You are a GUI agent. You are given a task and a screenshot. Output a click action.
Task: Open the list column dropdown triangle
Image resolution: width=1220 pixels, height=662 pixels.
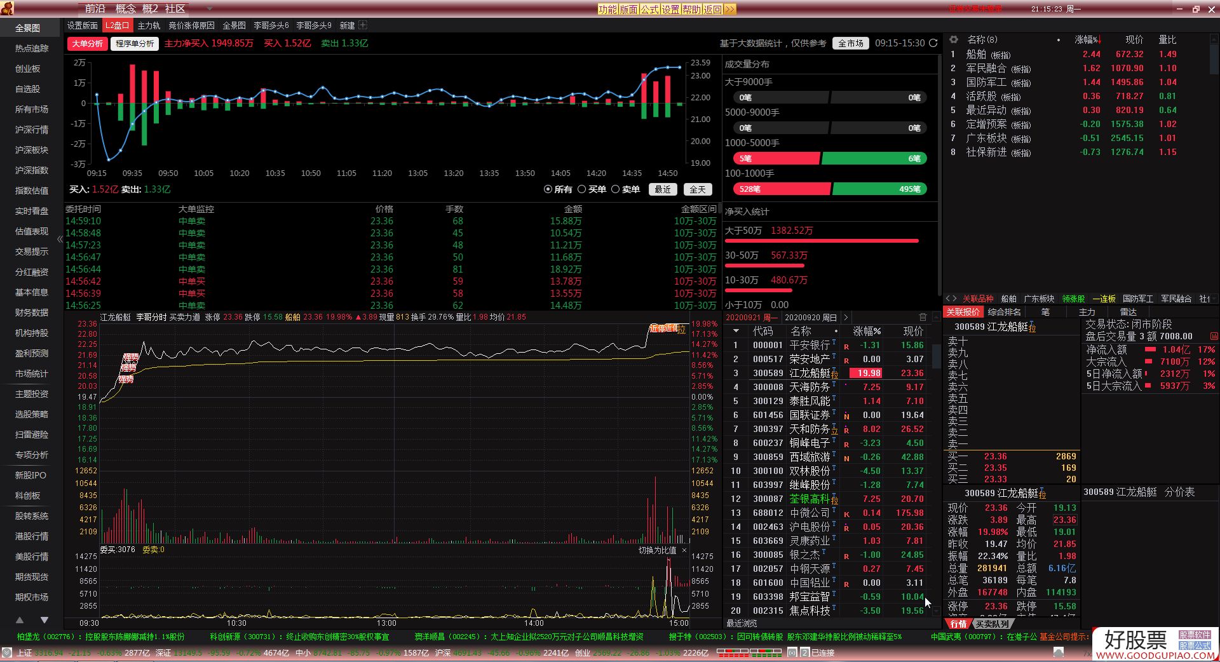click(736, 331)
